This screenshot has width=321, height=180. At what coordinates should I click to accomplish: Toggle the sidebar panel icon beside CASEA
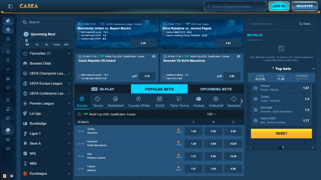tap(10, 6)
